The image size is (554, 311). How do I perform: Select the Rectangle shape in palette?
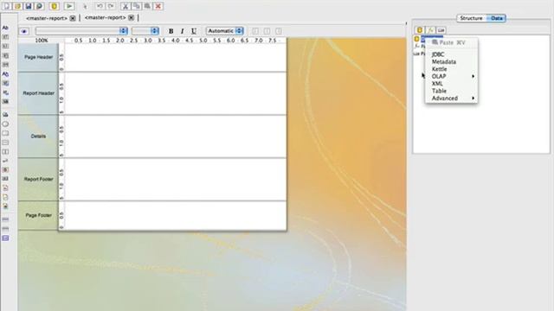tap(5, 133)
